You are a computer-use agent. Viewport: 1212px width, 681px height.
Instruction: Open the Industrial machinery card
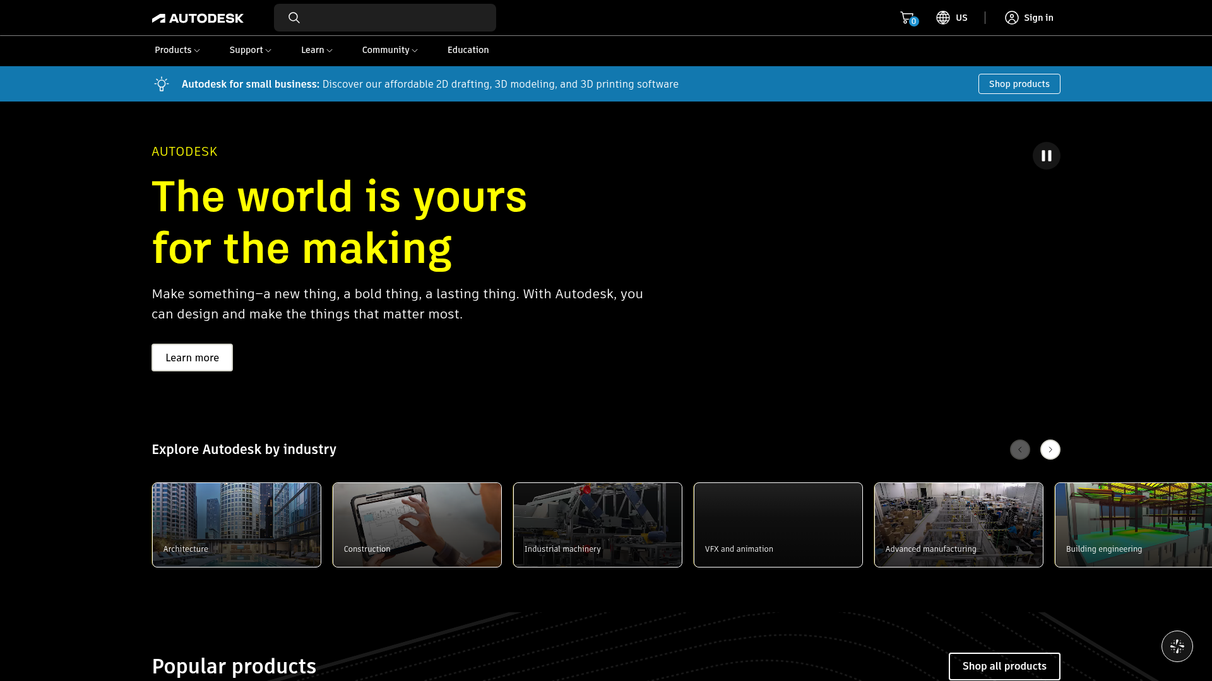pos(598,525)
